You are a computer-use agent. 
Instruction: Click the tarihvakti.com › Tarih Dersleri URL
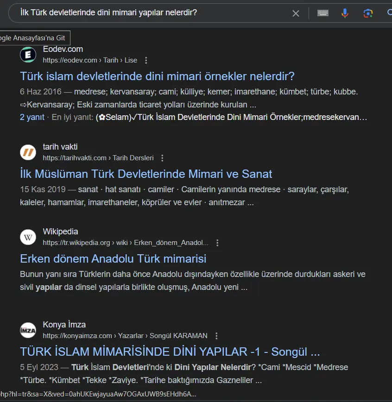click(98, 158)
